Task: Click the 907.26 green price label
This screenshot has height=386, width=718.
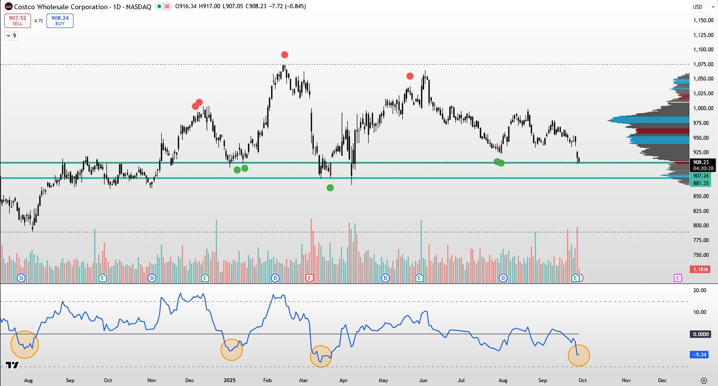Action: (x=701, y=176)
